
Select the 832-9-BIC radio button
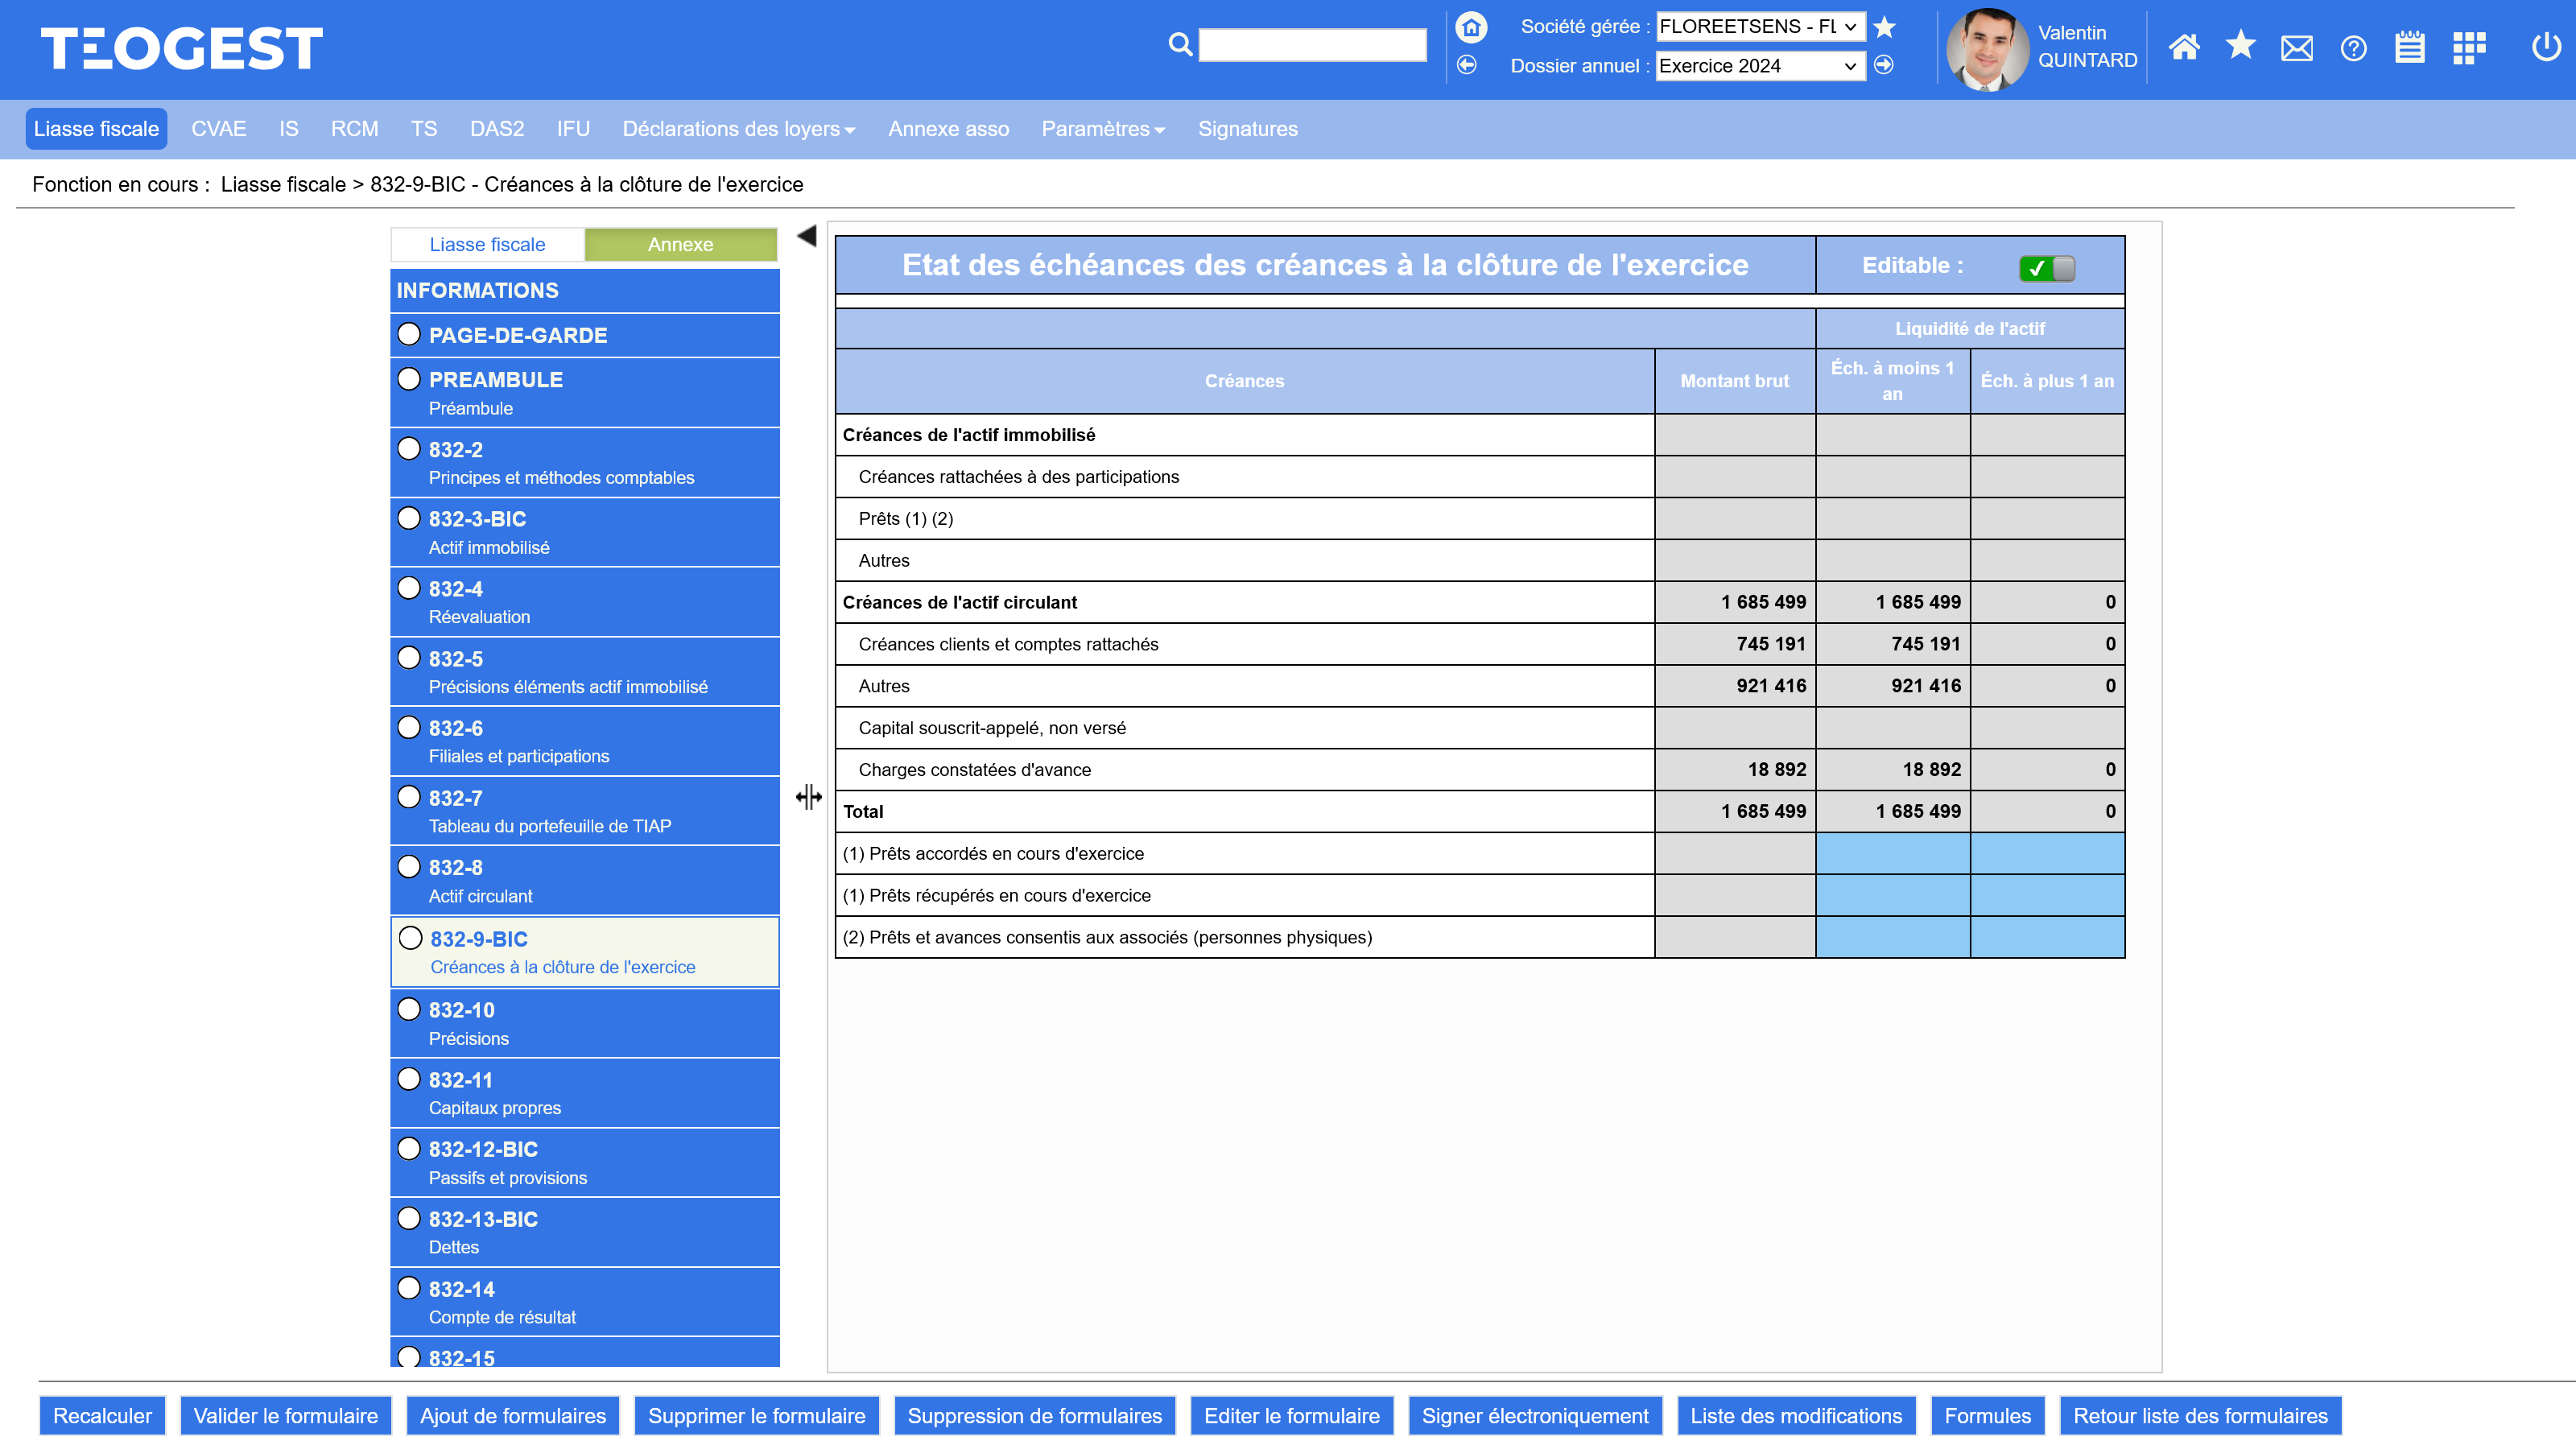click(411, 938)
